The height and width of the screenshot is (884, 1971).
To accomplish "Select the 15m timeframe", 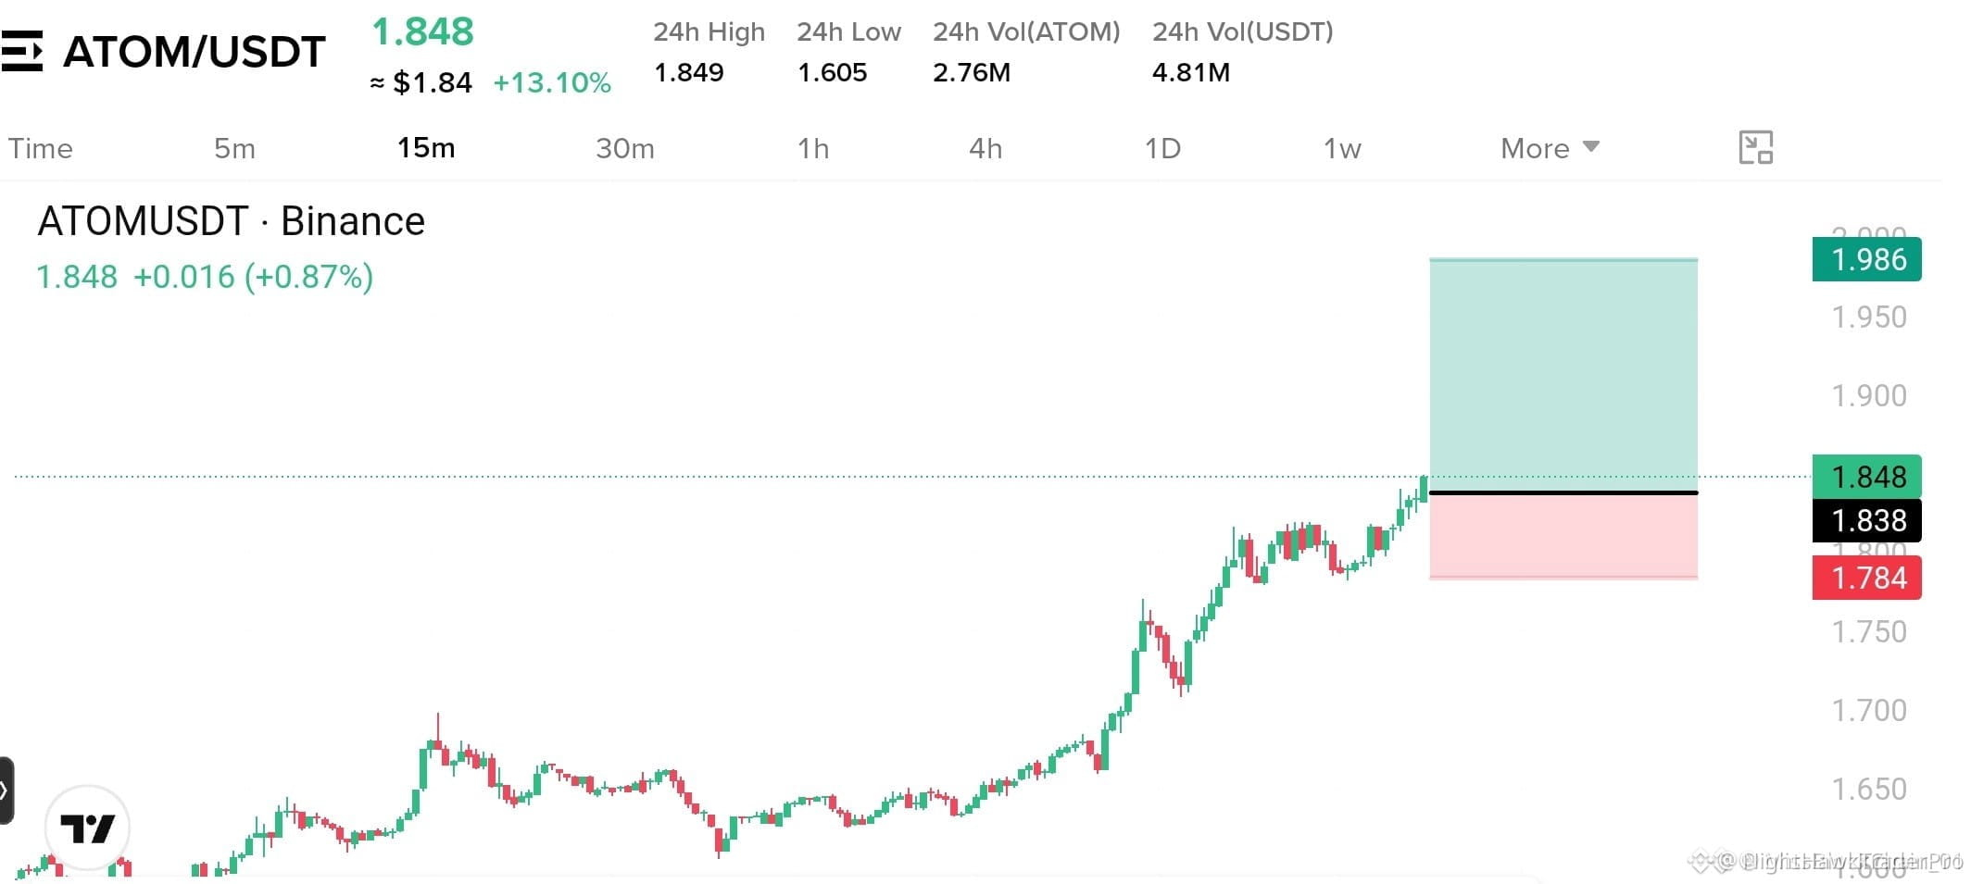I will point(426,148).
